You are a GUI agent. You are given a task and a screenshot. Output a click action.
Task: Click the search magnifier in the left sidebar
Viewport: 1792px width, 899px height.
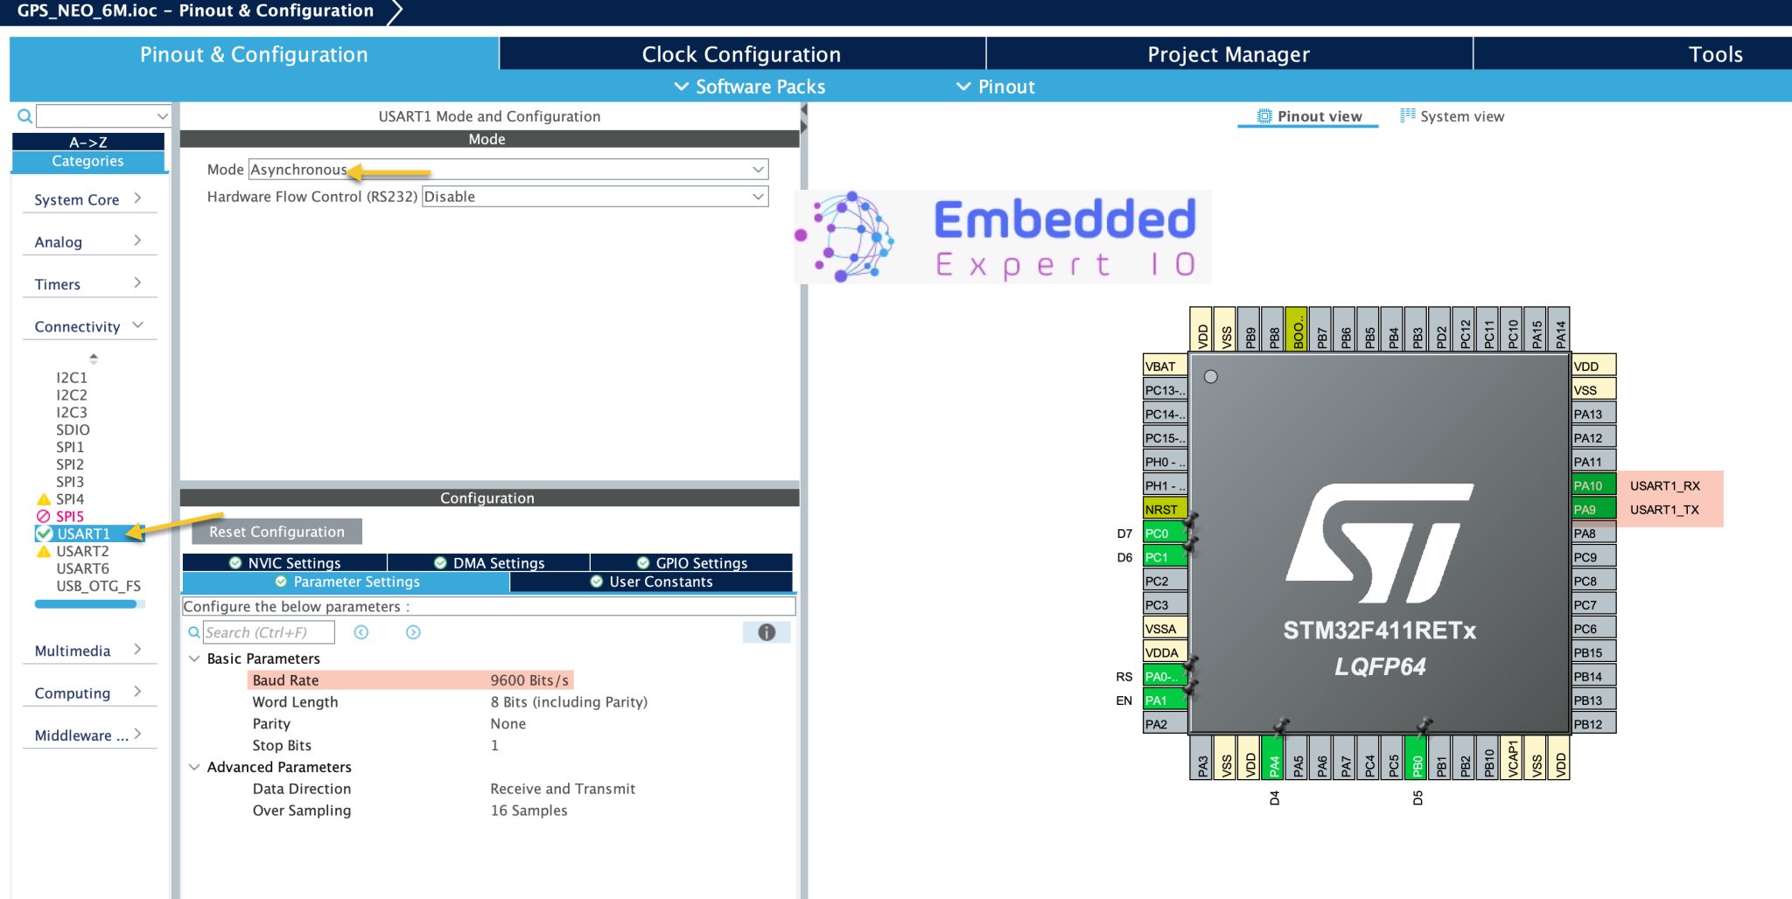tap(24, 115)
